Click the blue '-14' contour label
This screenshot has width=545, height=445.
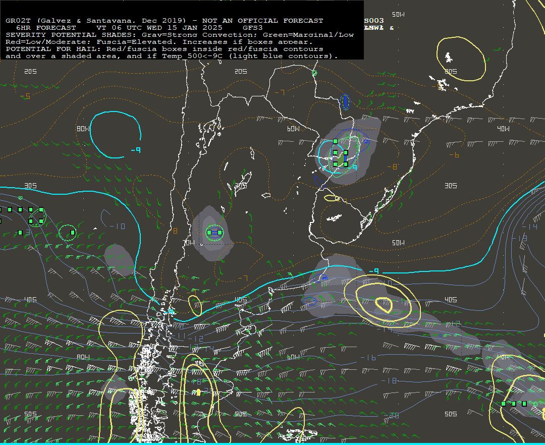(530, 227)
